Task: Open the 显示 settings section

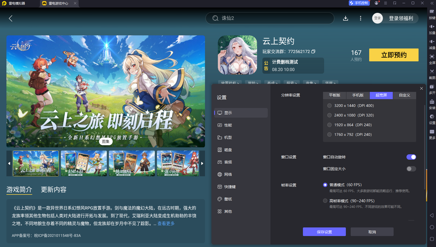Action: (241, 113)
